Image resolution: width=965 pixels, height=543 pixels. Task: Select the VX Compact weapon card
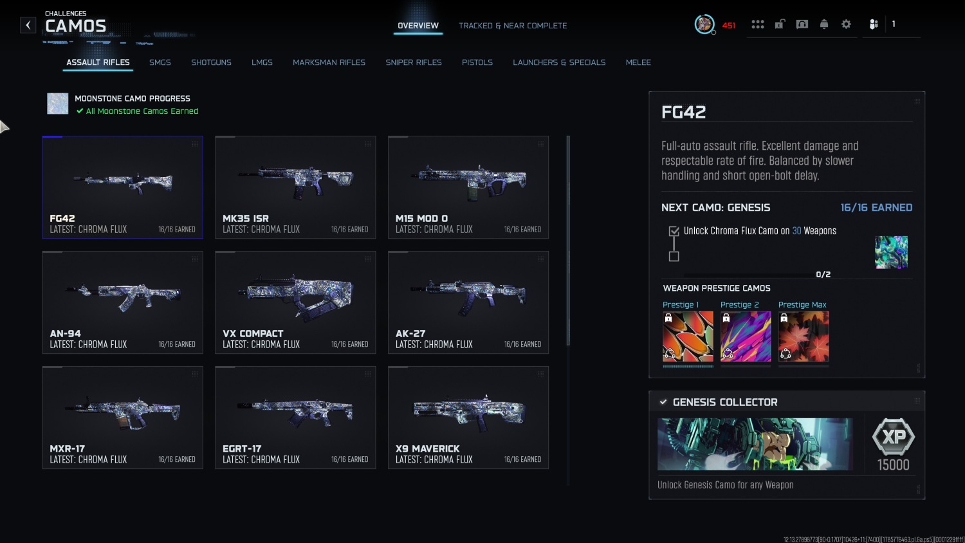pyautogui.click(x=295, y=302)
